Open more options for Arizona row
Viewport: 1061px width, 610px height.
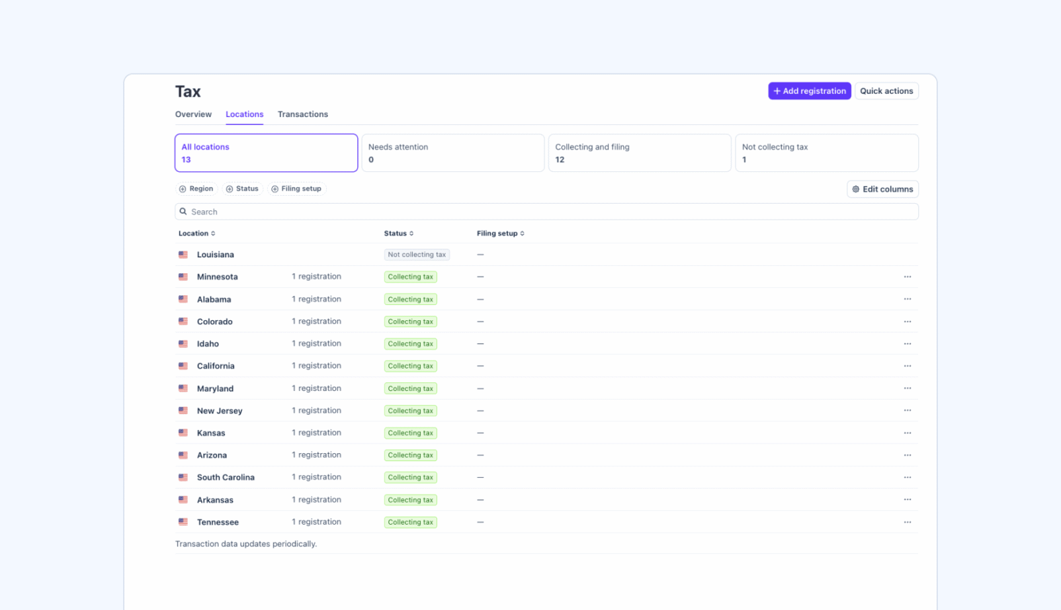[907, 455]
